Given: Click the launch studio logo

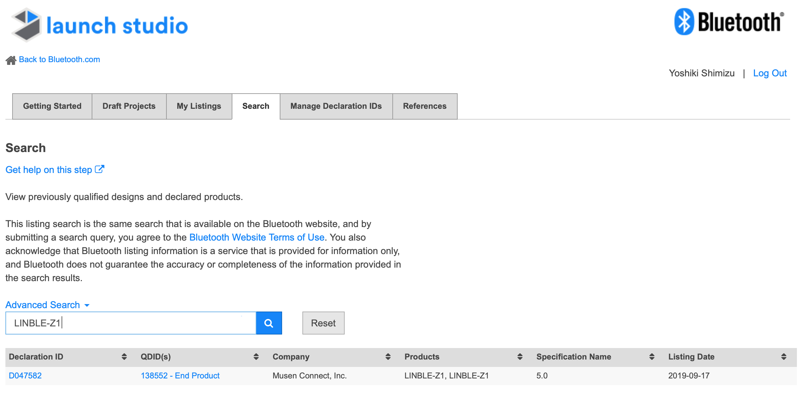Looking at the screenshot, I should pos(100,25).
